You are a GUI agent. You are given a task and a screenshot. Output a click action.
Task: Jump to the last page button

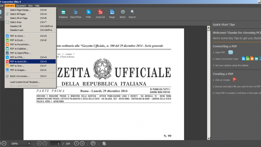[82, 143]
